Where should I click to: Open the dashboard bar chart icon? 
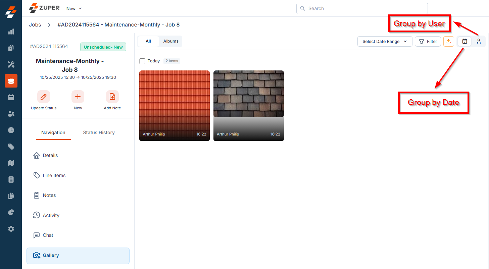(11, 32)
